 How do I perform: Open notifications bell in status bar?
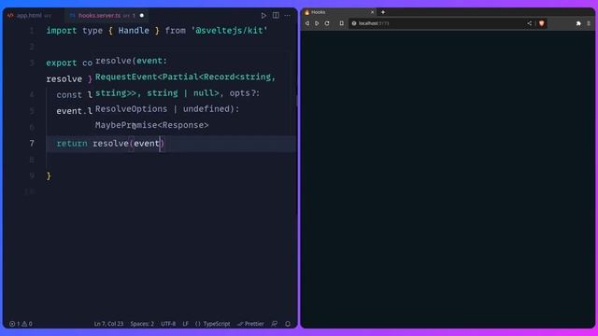click(288, 324)
